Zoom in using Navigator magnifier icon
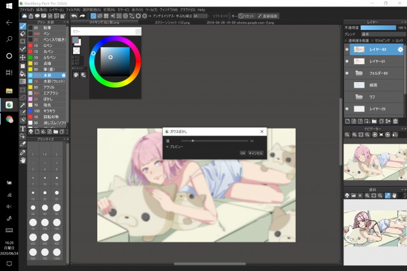407x271 pixels. point(347,135)
